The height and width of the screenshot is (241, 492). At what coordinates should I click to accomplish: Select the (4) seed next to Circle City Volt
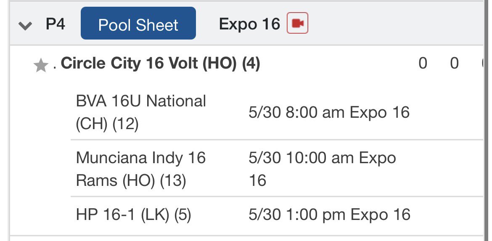[251, 64]
